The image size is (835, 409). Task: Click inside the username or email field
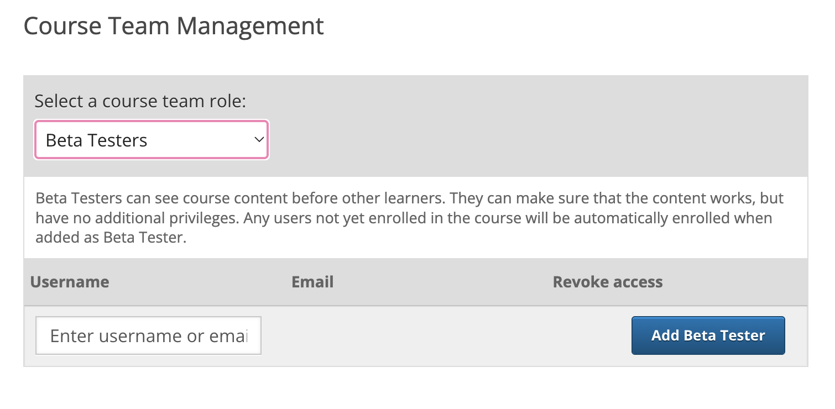coord(148,335)
